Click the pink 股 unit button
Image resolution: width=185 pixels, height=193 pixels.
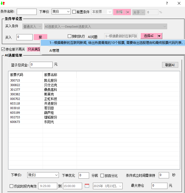pos(41,37)
